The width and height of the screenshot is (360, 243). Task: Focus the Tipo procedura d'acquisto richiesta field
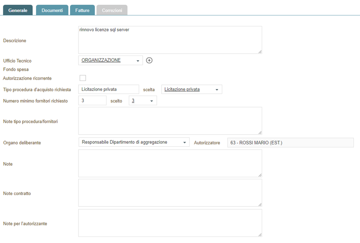pyautogui.click(x=108, y=89)
